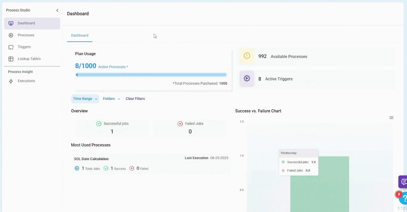The image size is (407, 212).
Task: Click the Clear Filters button
Action: [x=135, y=99]
